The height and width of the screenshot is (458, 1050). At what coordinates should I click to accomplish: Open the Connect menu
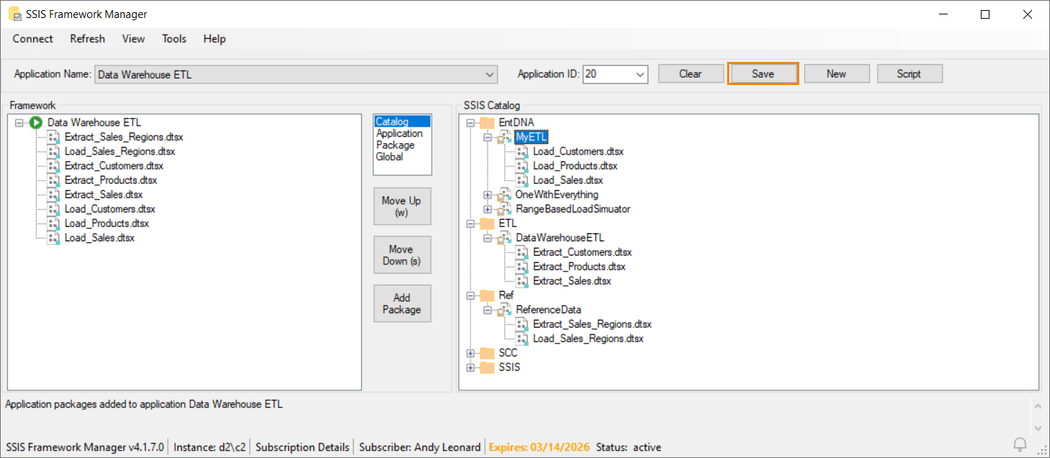coord(32,39)
